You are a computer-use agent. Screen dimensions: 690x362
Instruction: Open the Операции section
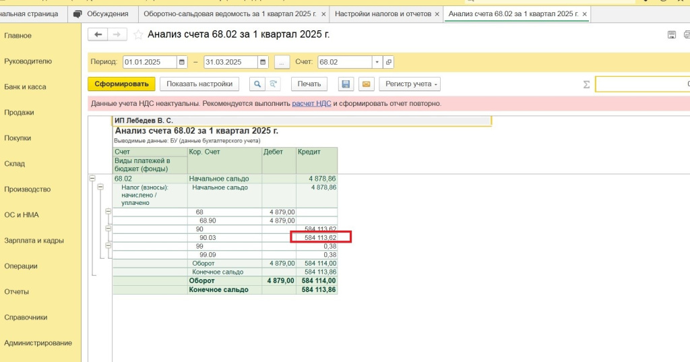click(21, 266)
